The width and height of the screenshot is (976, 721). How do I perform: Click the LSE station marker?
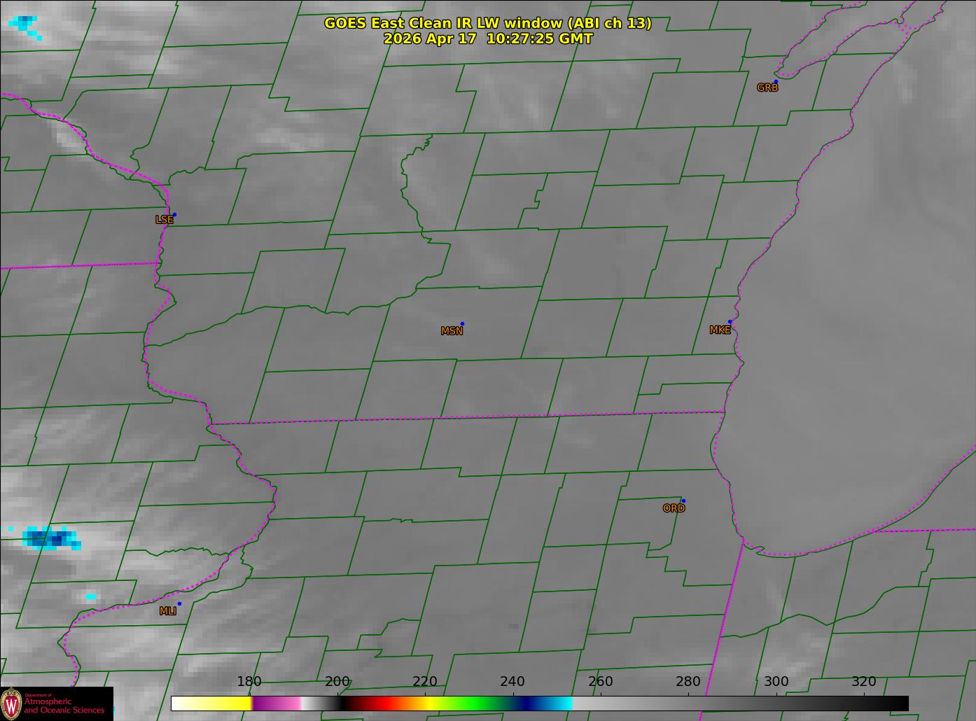point(174,214)
